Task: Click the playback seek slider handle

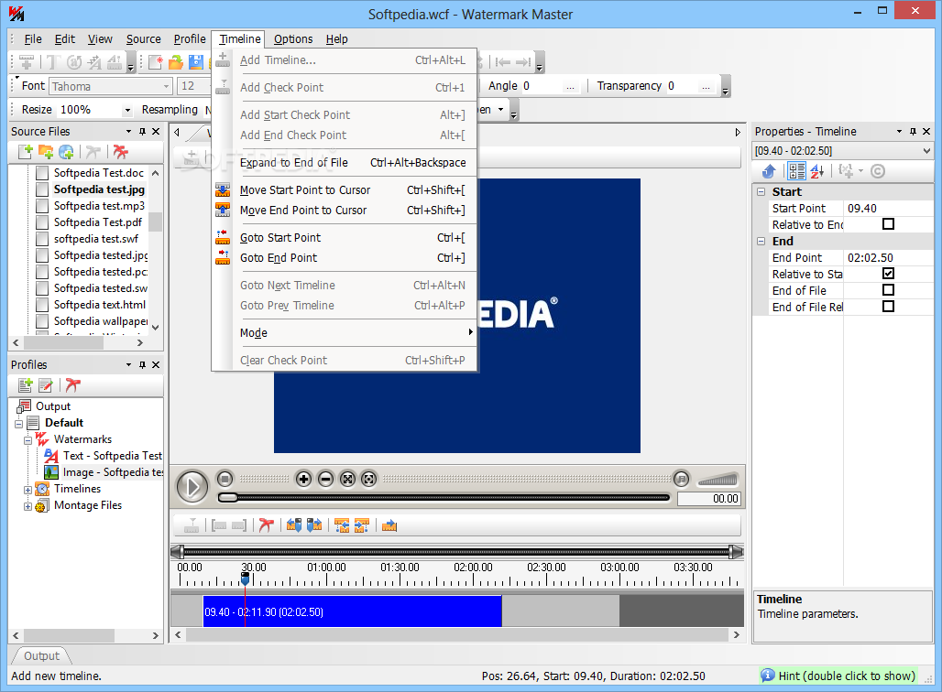Action: click(x=227, y=498)
